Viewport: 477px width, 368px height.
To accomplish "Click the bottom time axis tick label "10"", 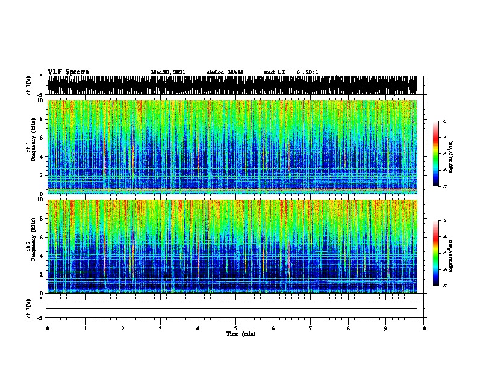I will pos(423,328).
